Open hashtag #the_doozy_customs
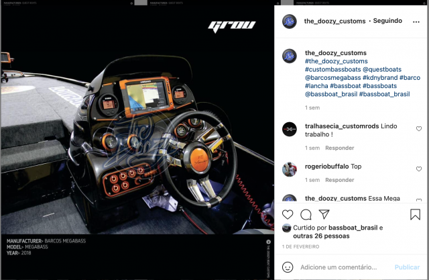This screenshot has height=280, width=429. (x=336, y=61)
